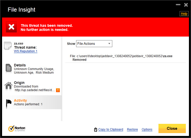
Task: Open the Options link
Action: 147,130
